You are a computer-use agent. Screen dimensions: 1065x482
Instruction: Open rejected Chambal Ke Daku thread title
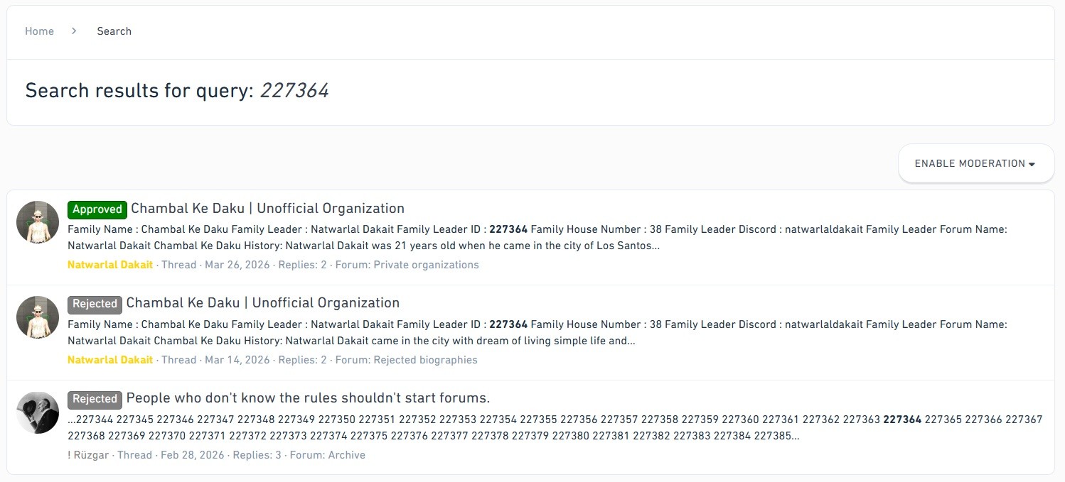(x=263, y=303)
